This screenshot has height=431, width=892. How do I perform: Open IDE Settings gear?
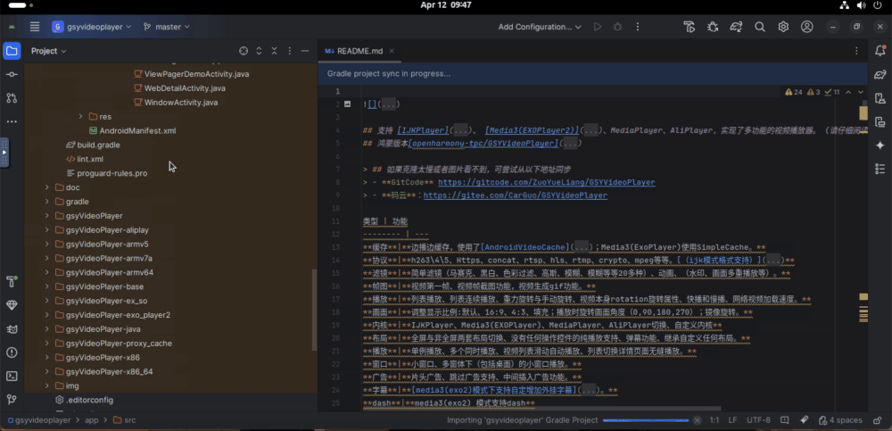pyautogui.click(x=783, y=27)
